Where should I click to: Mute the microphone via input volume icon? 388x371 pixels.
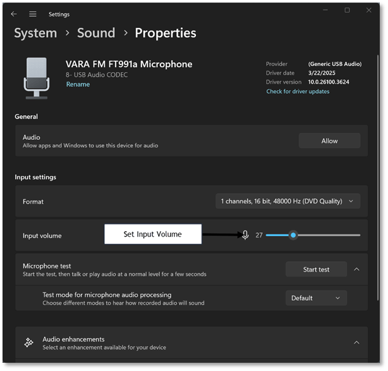pyautogui.click(x=245, y=235)
